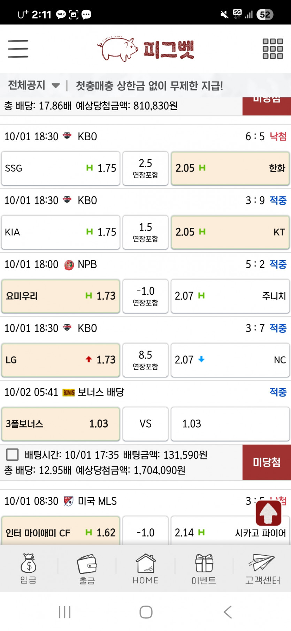Viewport: 291px width, 631px height.
Task: Open customer center paper plane icon
Action: (x=262, y=569)
